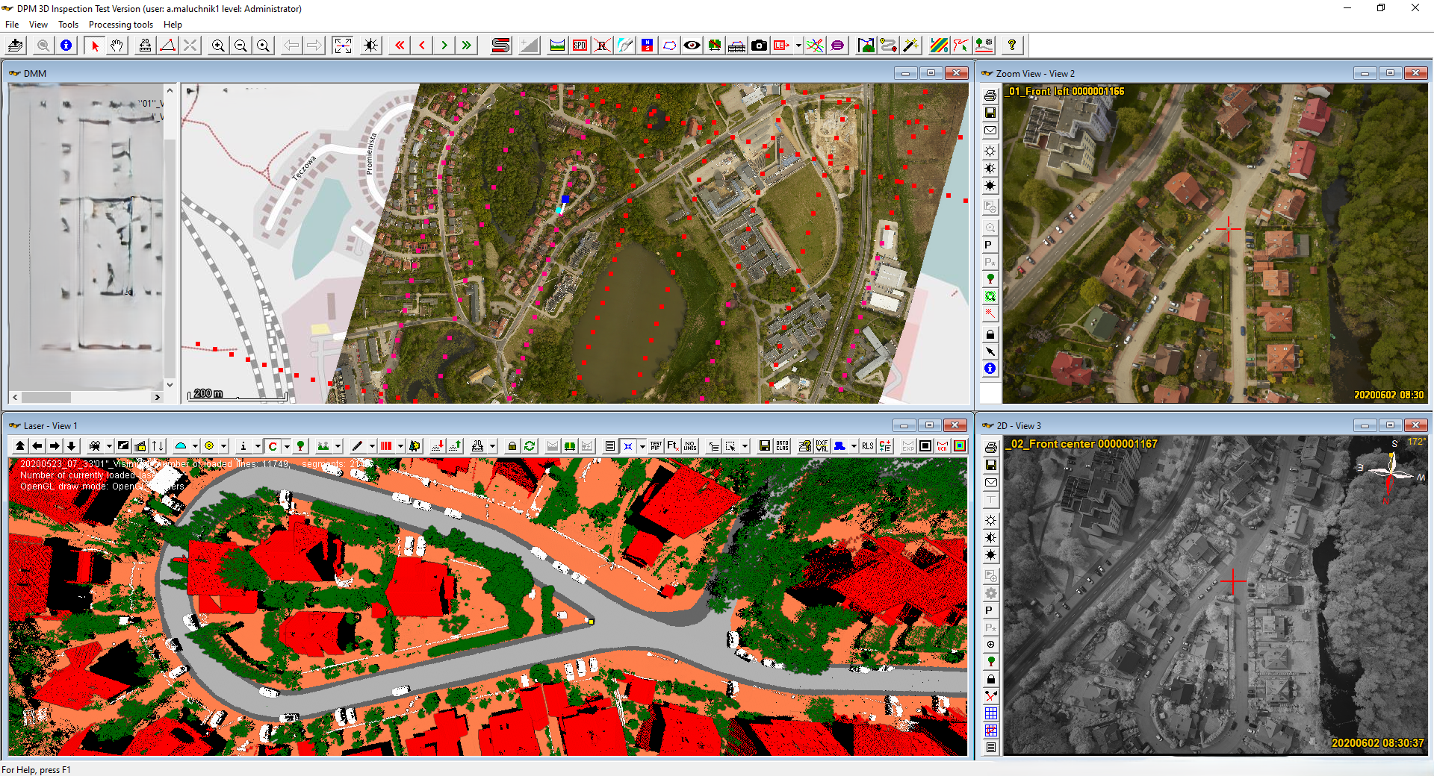1434x776 pixels.
Task: Click down arrow of DMM vertical scrollbar
Action: [170, 385]
